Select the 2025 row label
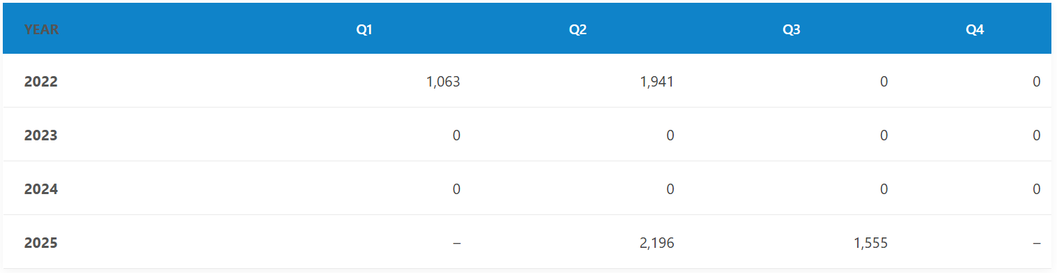Screen dimensions: 1057x273 (41, 243)
